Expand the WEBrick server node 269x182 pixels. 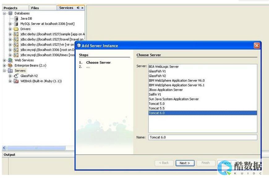10,81
